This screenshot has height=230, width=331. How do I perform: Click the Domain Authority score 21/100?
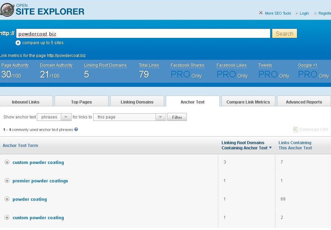click(50, 74)
